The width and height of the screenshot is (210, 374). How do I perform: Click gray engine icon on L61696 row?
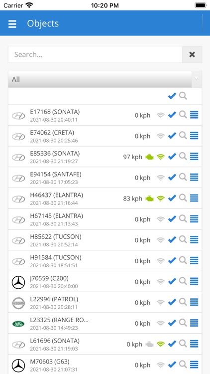tap(149, 344)
